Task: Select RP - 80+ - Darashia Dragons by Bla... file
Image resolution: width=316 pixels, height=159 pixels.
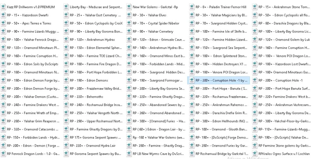Action: pos(285,23)
